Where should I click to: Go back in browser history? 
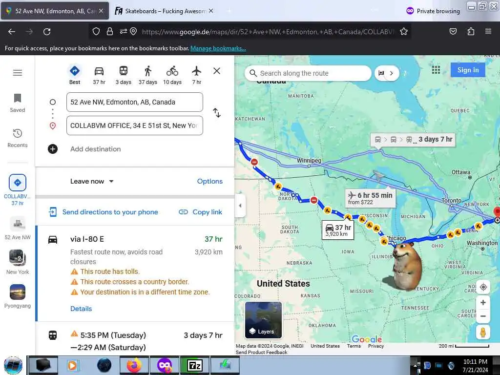12,32
